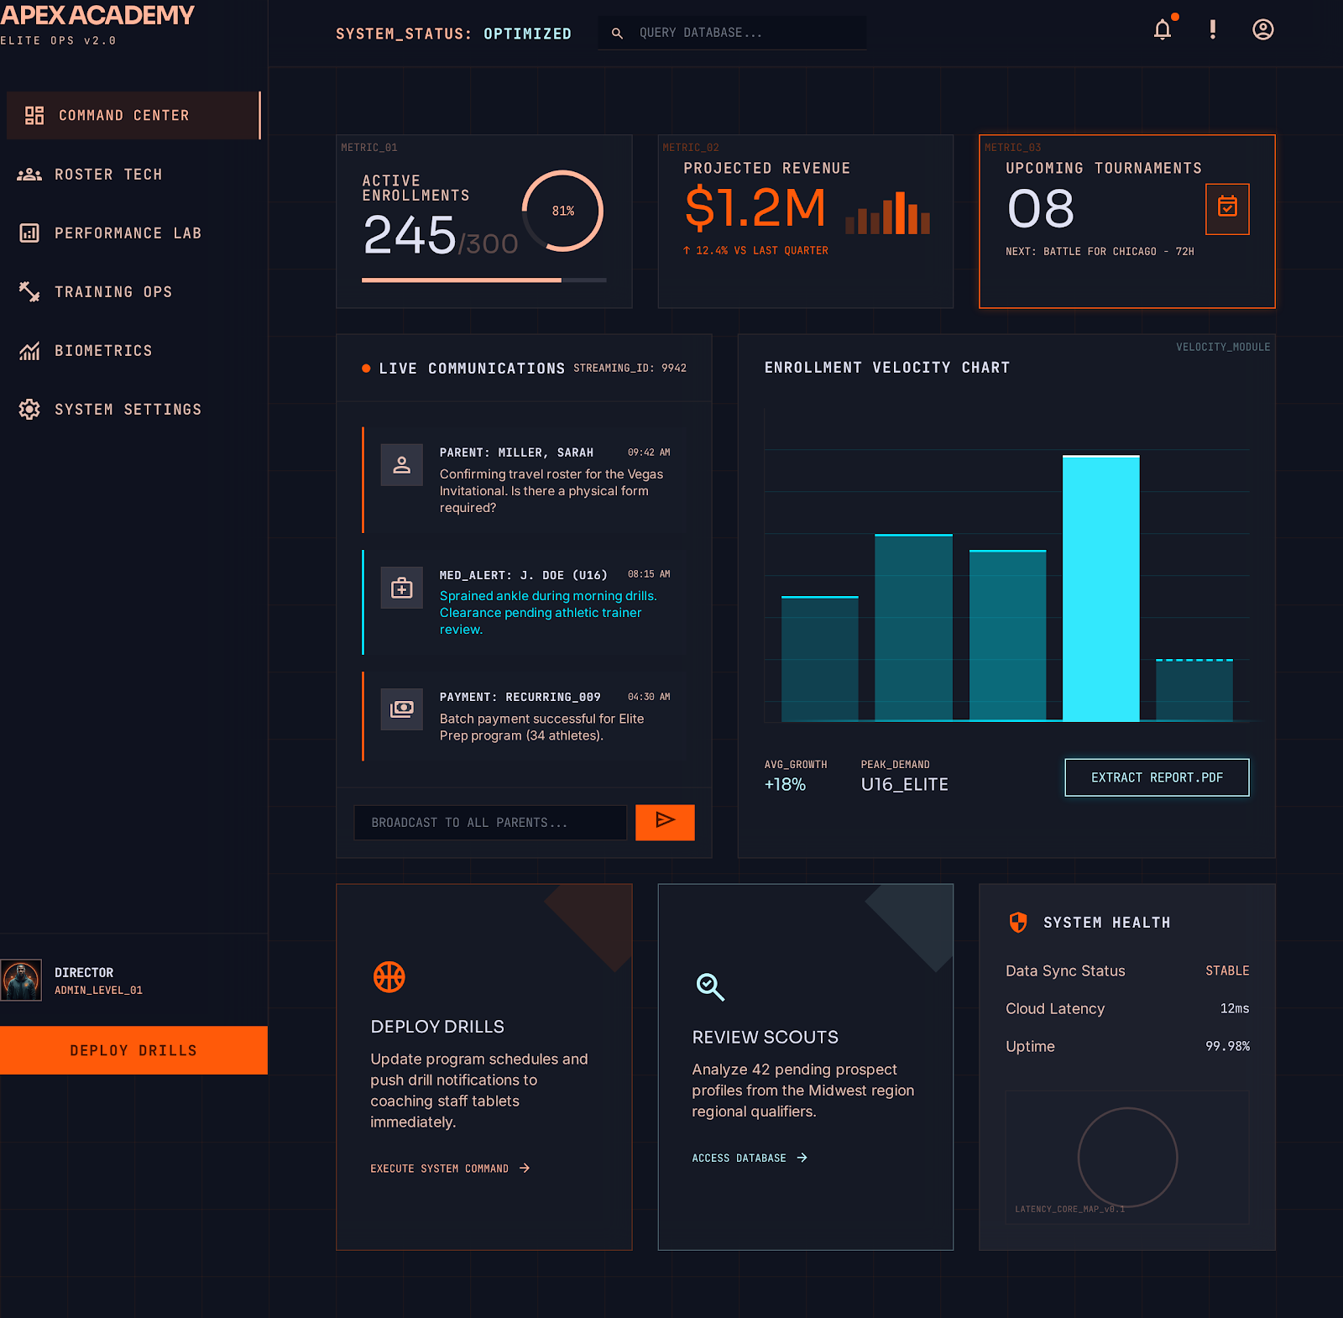The image size is (1343, 1318).
Task: Click SYSTEM_STATUS: OPTIMIZED label
Action: pos(453,34)
